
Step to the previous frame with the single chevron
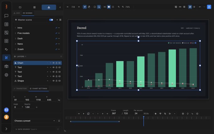(93, 114)
